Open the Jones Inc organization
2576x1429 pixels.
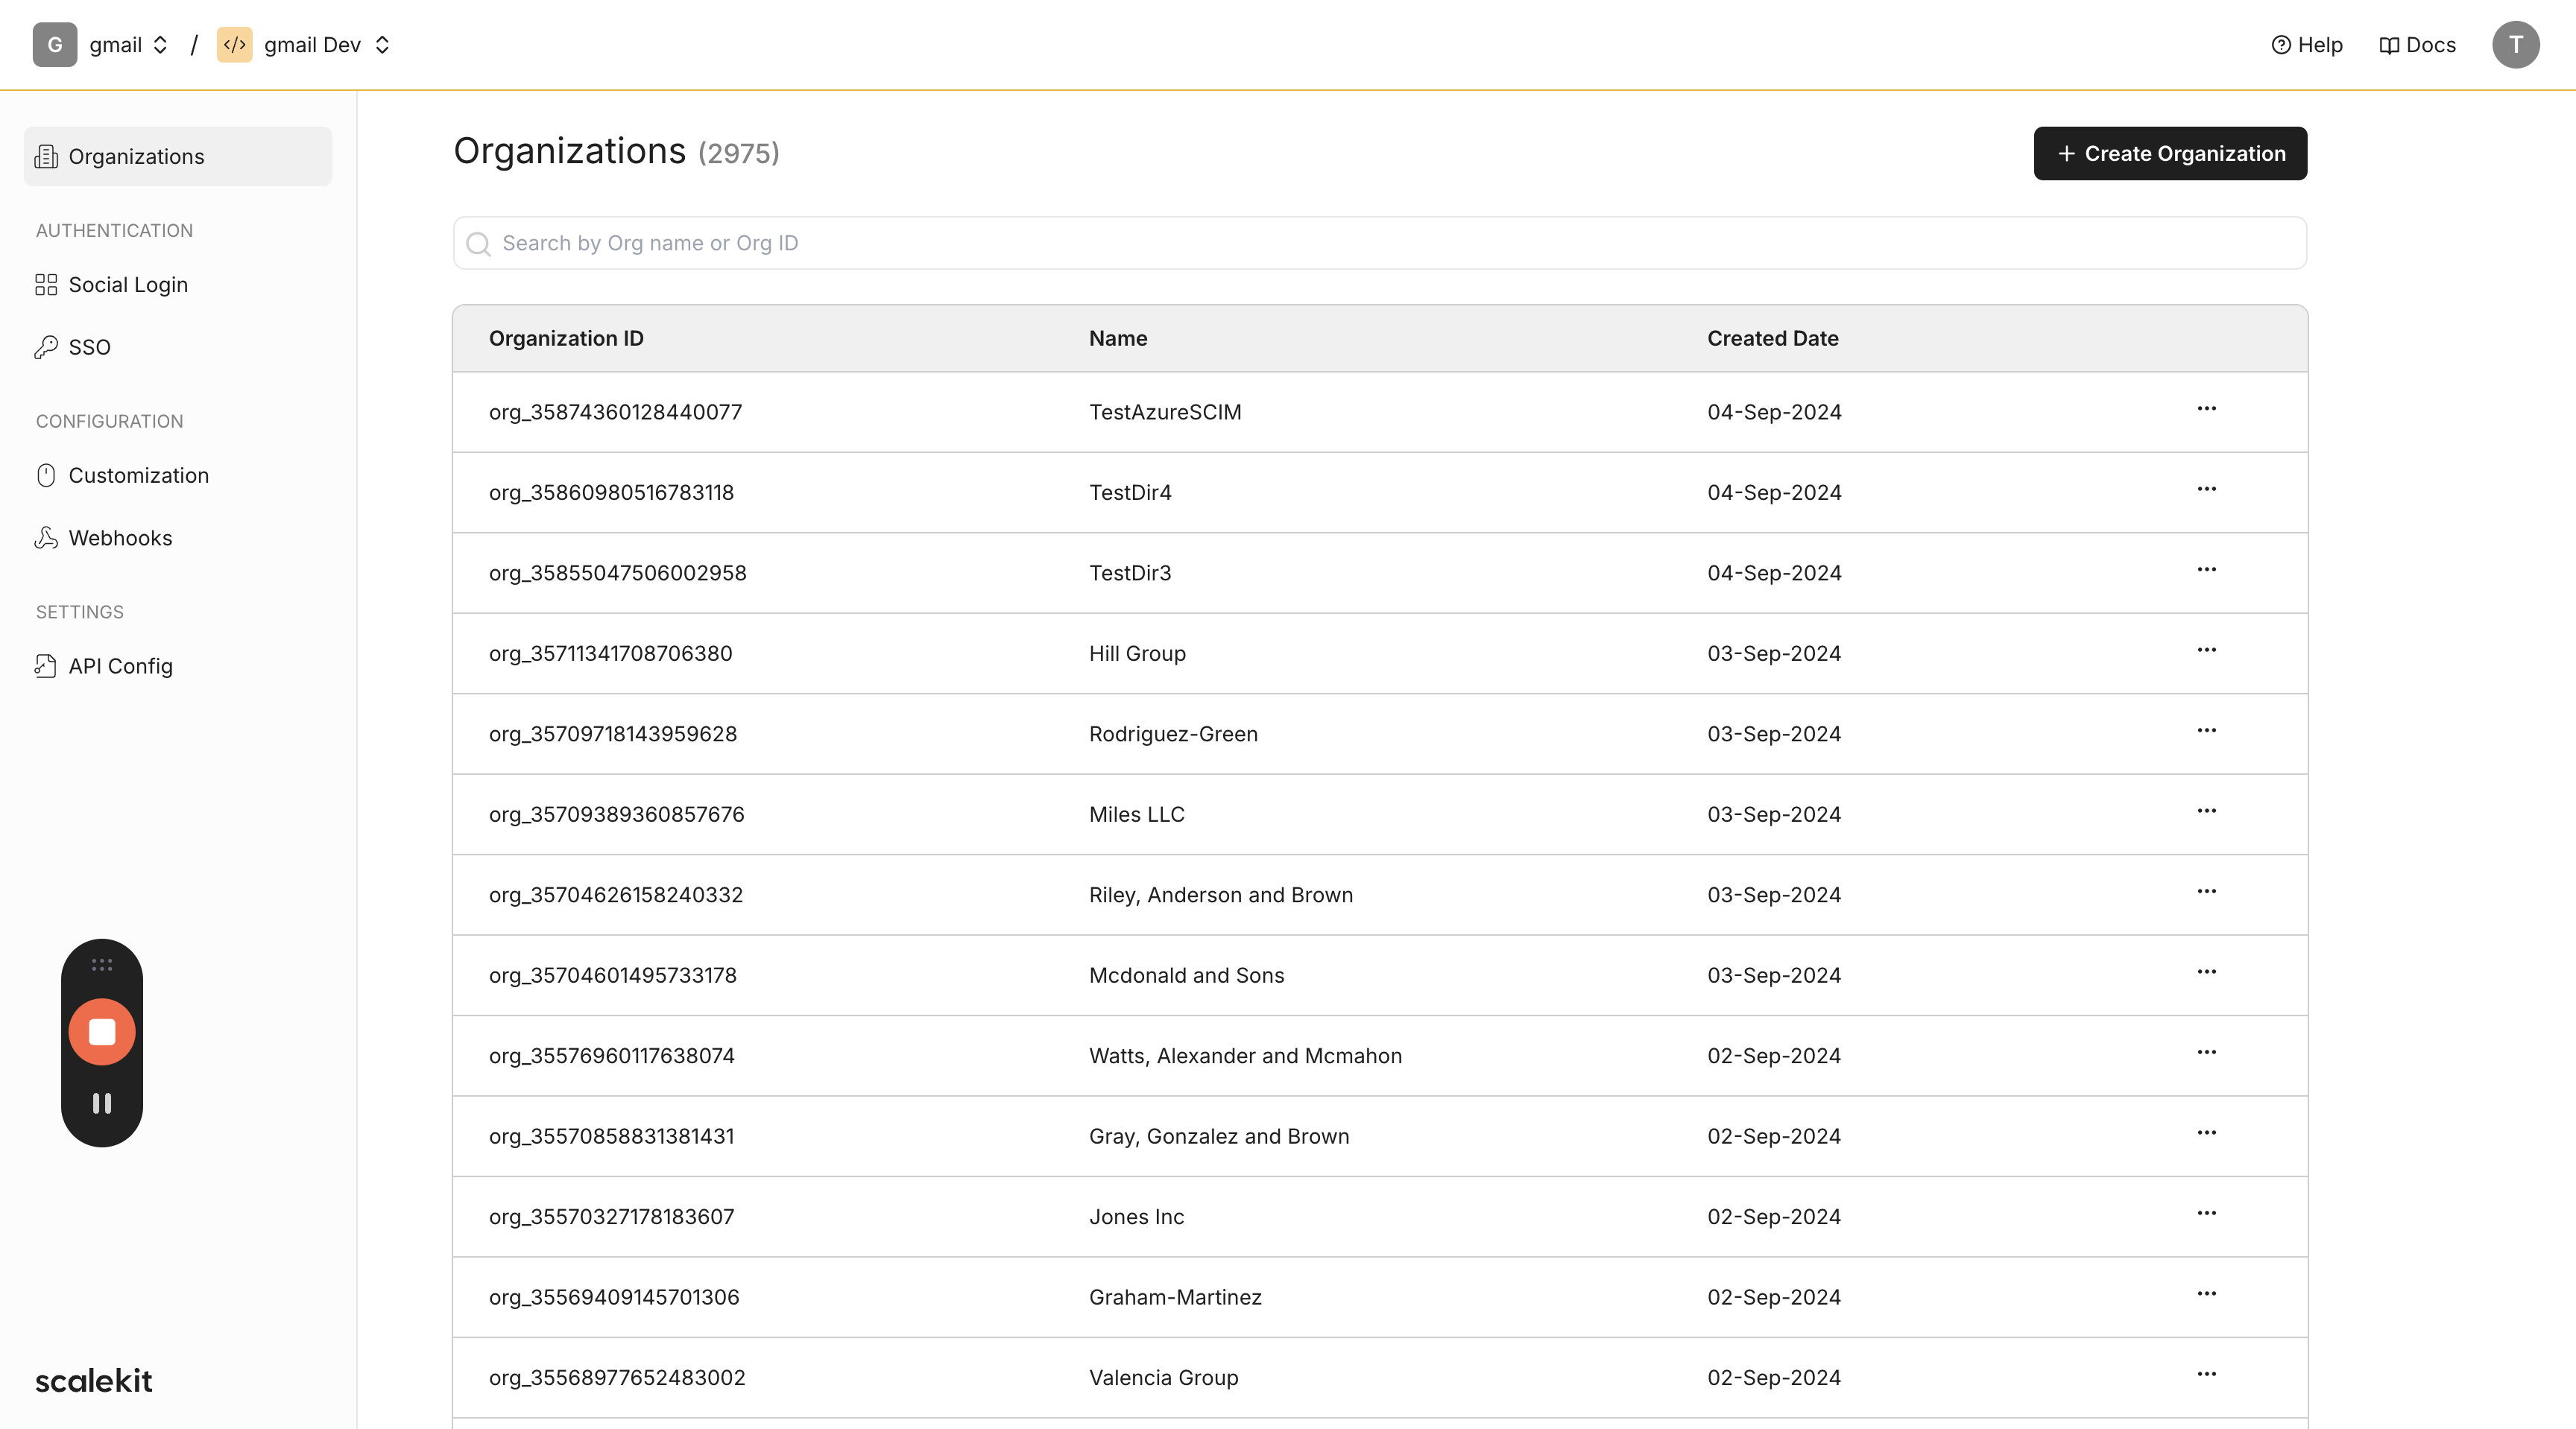point(1136,1216)
